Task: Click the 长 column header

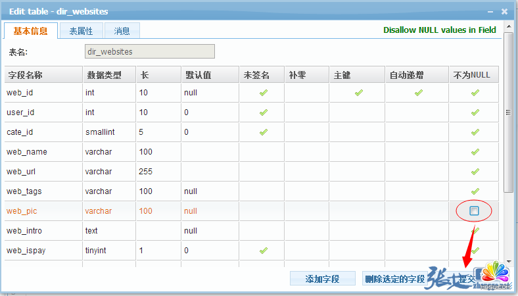Action: 158,75
